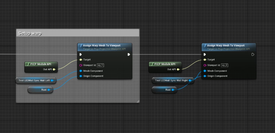Click Test LEDWall Sync Wall Right output pin
The image size is (275, 133).
pyautogui.click(x=190, y=81)
